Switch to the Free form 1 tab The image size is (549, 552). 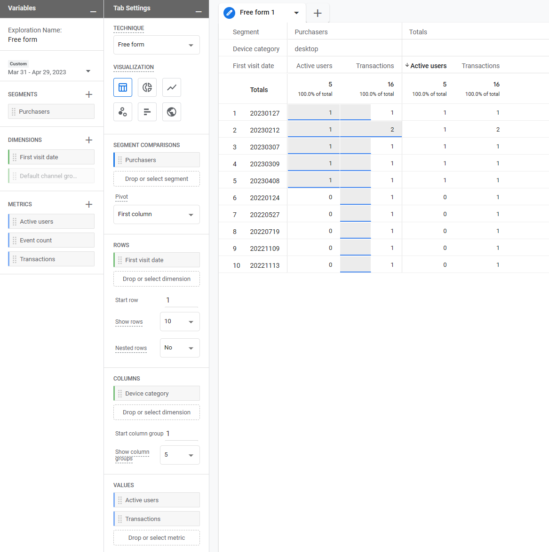click(x=257, y=12)
